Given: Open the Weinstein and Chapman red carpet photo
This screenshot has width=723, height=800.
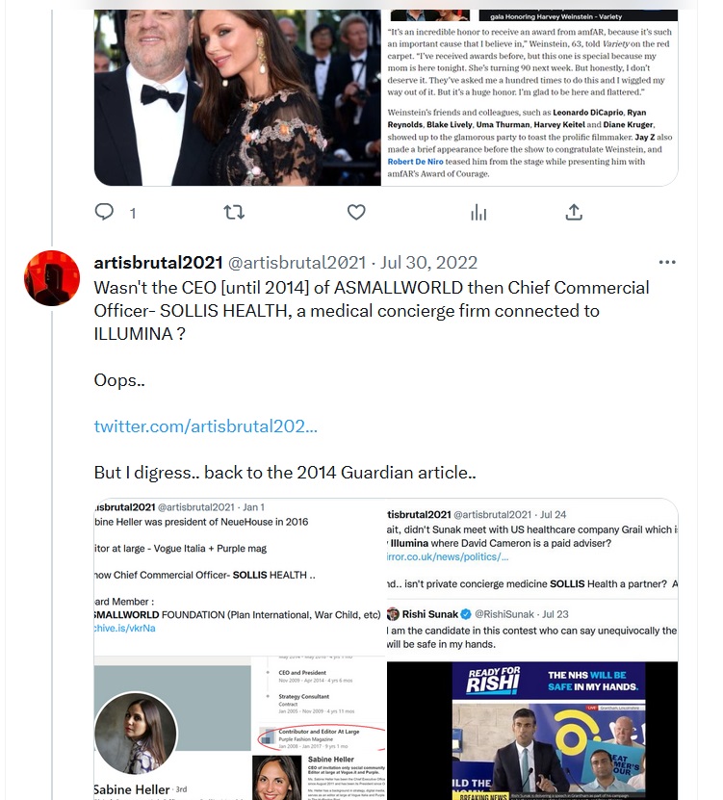Looking at the screenshot, I should tap(237, 97).
